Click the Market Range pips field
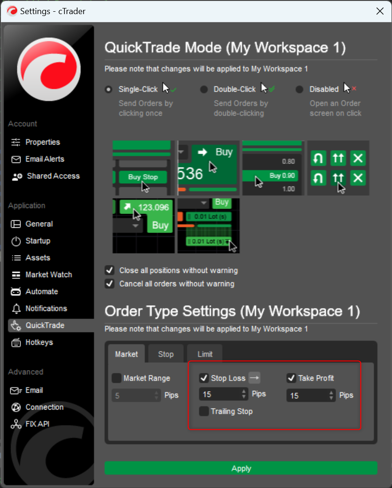392x488 pixels. tap(136, 395)
